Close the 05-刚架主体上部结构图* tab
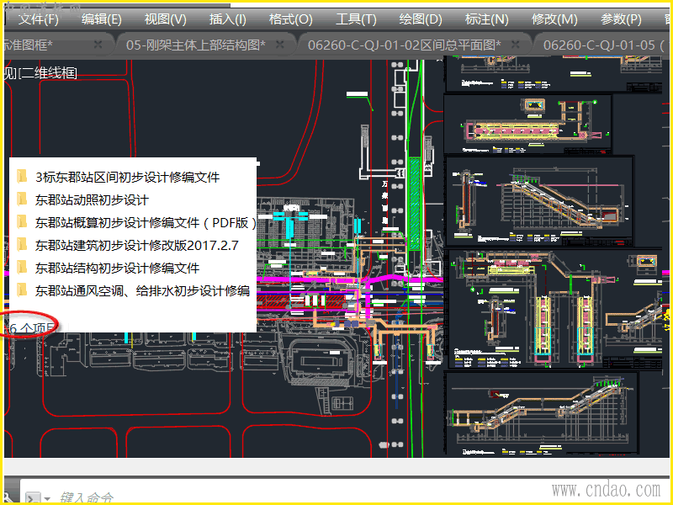 coord(280,45)
